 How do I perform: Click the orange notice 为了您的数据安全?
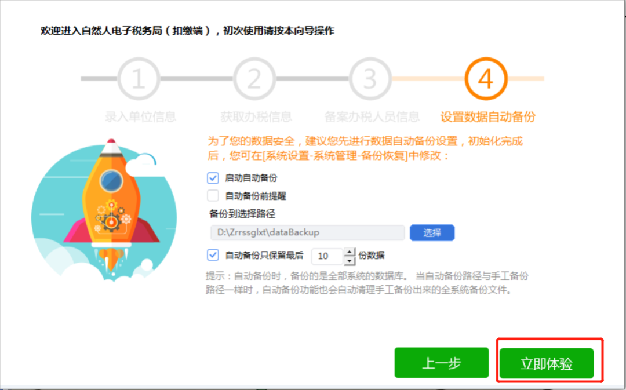pos(365,148)
